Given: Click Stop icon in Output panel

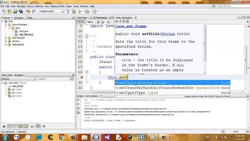Looking at the screenshot, I should 78,108.
